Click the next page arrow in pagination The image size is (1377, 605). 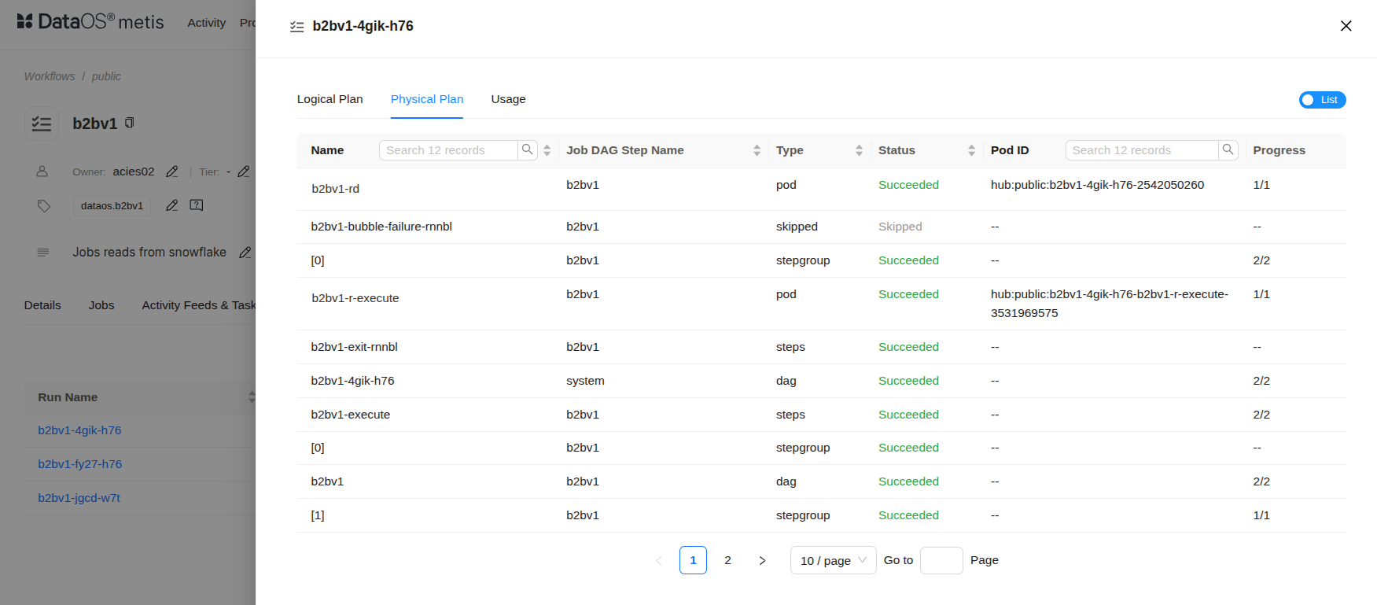(761, 560)
